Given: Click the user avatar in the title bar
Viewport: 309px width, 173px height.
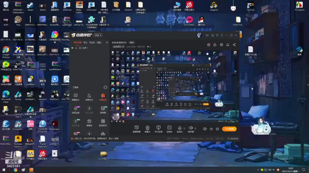Looking at the screenshot, I should click(199, 35).
